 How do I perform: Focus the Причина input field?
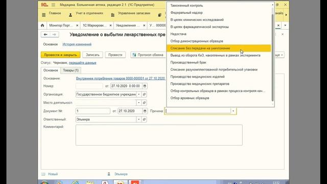198,111
